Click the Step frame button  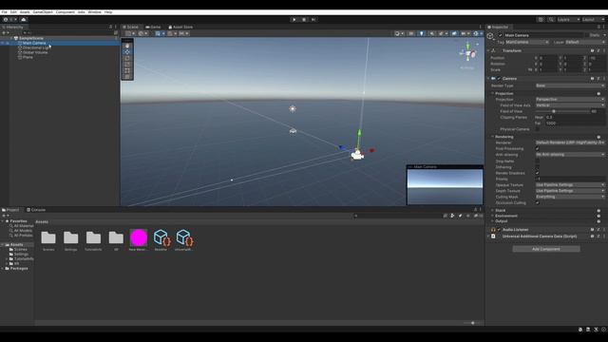[x=313, y=19]
